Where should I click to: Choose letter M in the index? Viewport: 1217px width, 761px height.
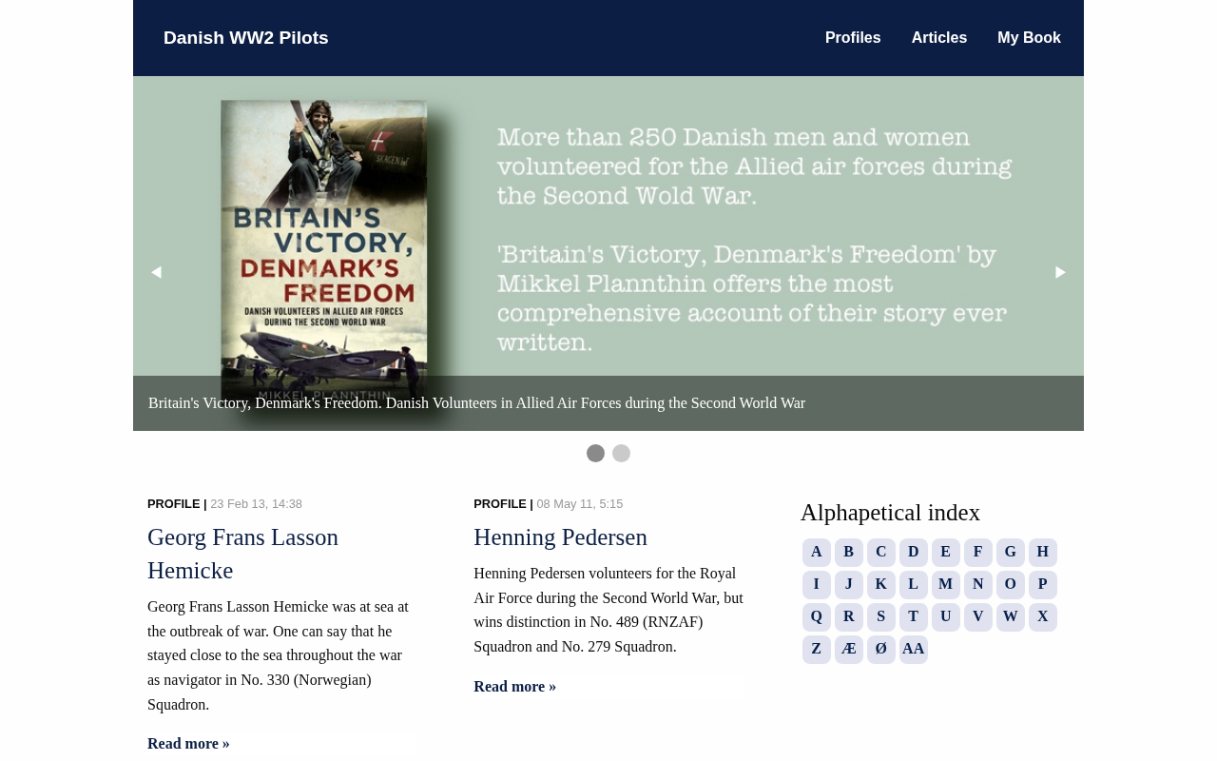coord(946,585)
